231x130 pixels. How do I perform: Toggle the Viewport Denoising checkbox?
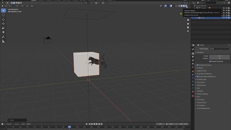tap(210, 61)
